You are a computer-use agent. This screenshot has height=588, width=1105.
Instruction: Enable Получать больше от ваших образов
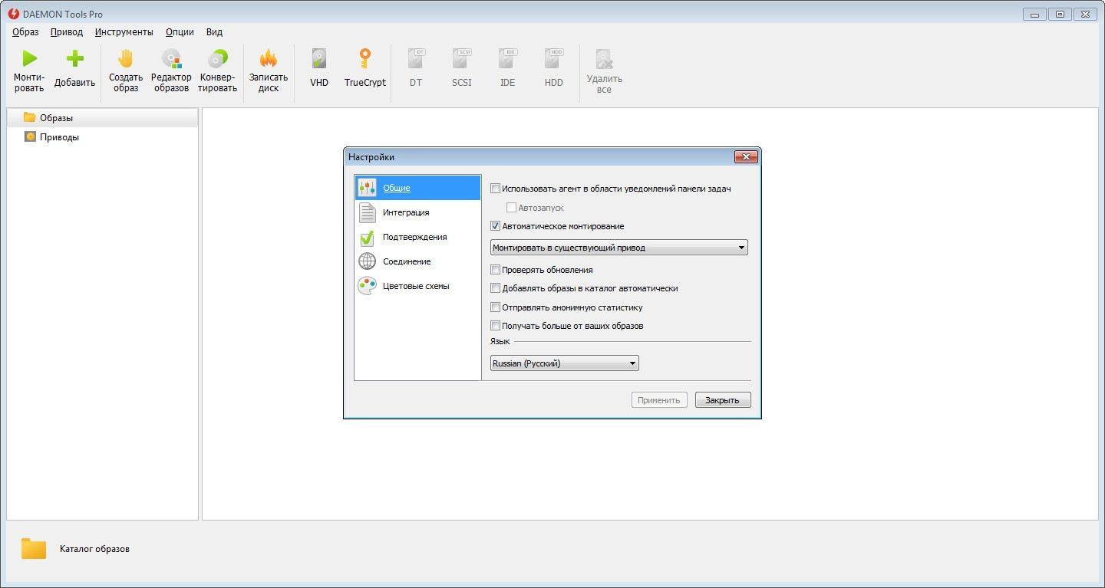pos(495,326)
